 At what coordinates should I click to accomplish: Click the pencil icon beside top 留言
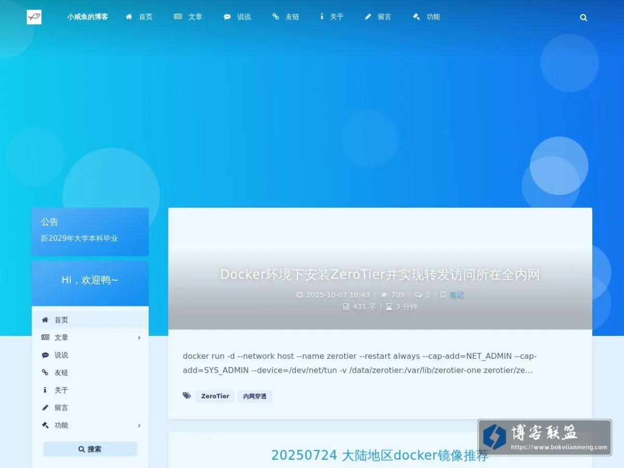(x=368, y=17)
